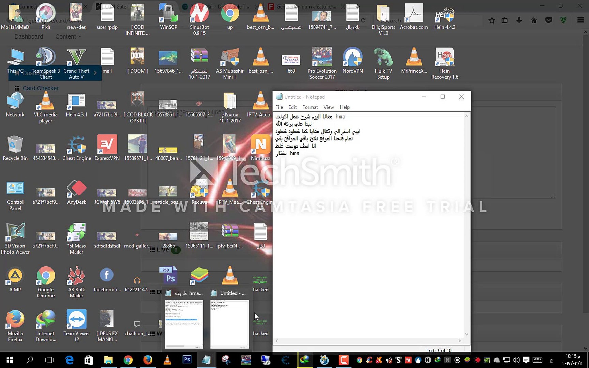Open the Edit menu in Notepad
Image resolution: width=589 pixels, height=368 pixels.
pyautogui.click(x=292, y=107)
